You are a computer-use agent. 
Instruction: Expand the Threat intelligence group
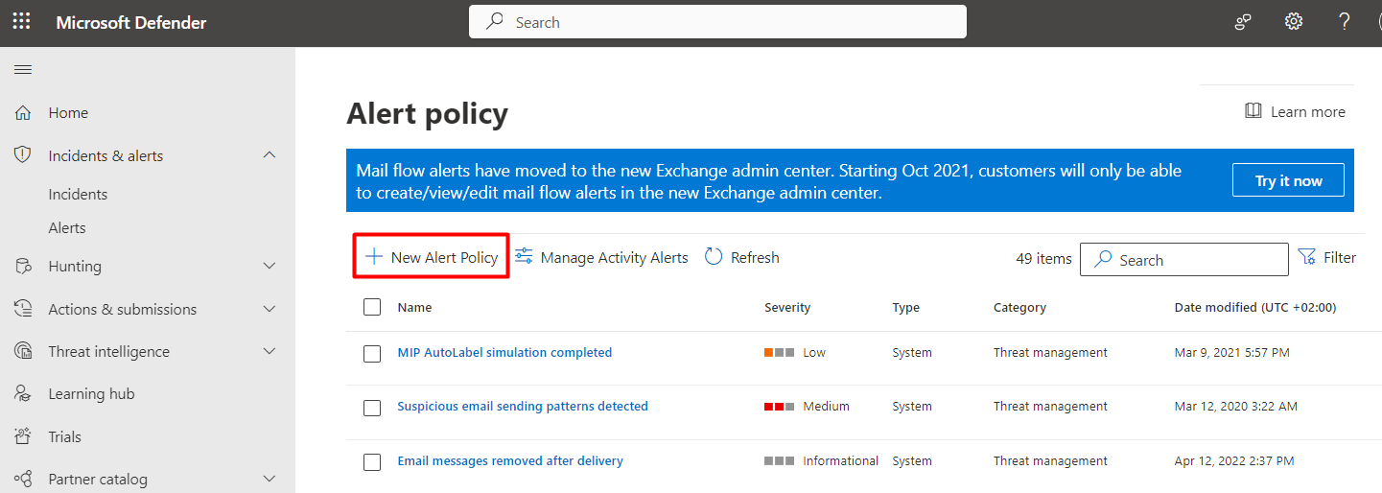point(269,352)
